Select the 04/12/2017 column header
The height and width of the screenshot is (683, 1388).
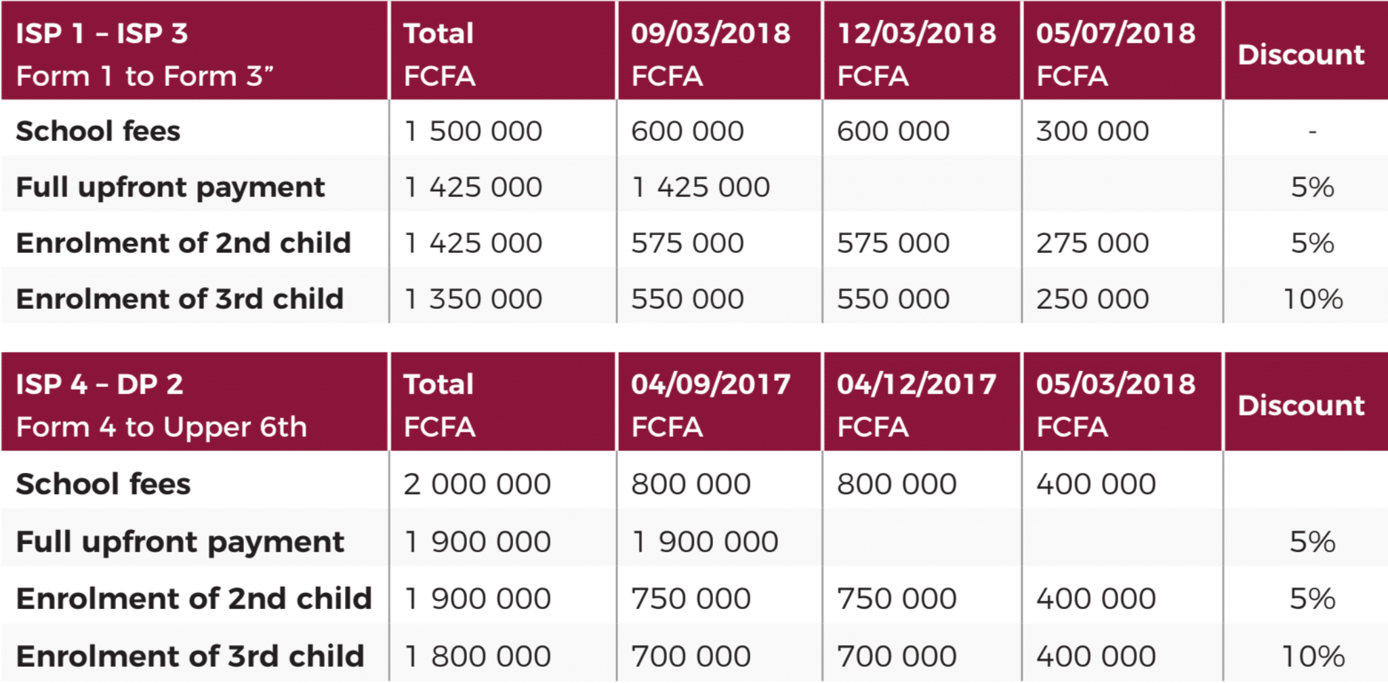(x=916, y=385)
